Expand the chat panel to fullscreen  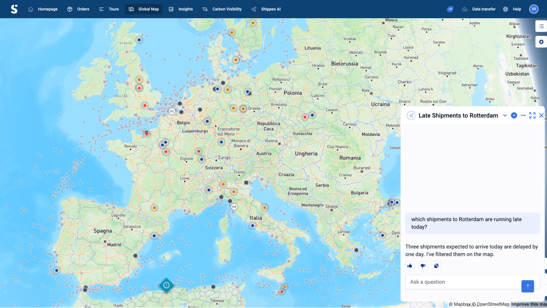pos(532,116)
